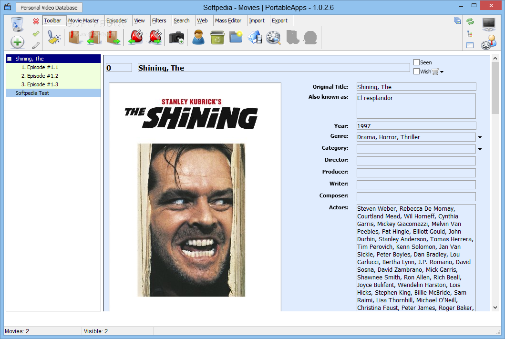The width and height of the screenshot is (505, 339).
Task: Switch to the Movie Master tab
Action: pyautogui.click(x=83, y=21)
